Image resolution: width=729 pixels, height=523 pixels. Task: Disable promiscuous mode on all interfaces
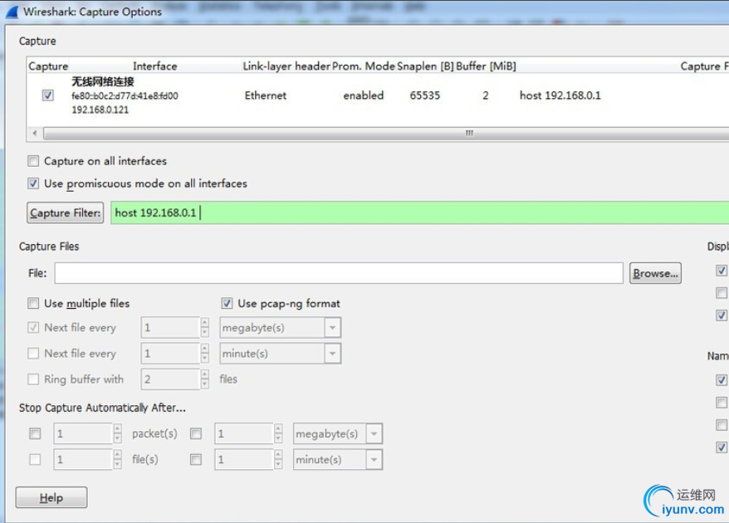[33, 183]
